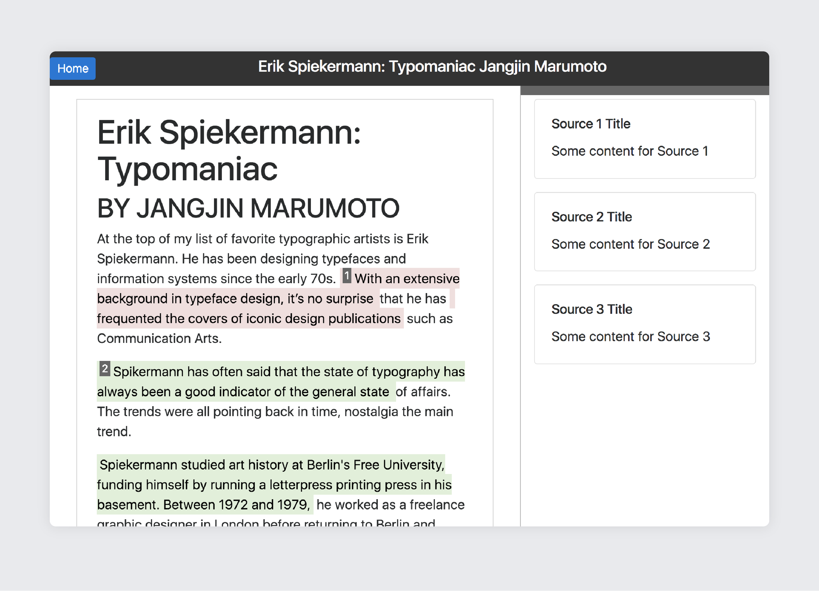This screenshot has height=591, width=819.
Task: Click the highlight 'always been a good indicator'
Action: coord(243,392)
